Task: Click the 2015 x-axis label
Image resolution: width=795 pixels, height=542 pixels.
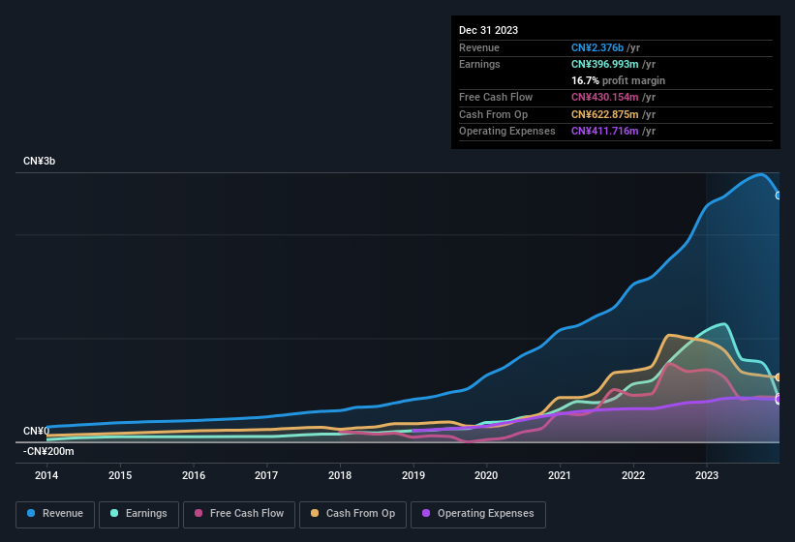Action: pyautogui.click(x=120, y=475)
